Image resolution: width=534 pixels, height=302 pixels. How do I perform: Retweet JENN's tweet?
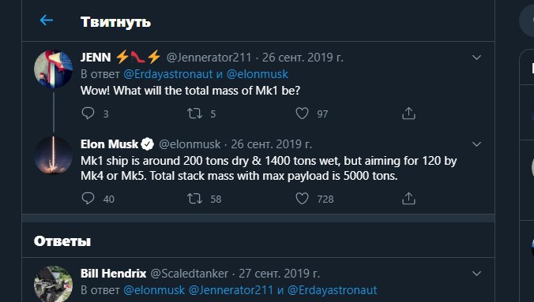point(194,114)
